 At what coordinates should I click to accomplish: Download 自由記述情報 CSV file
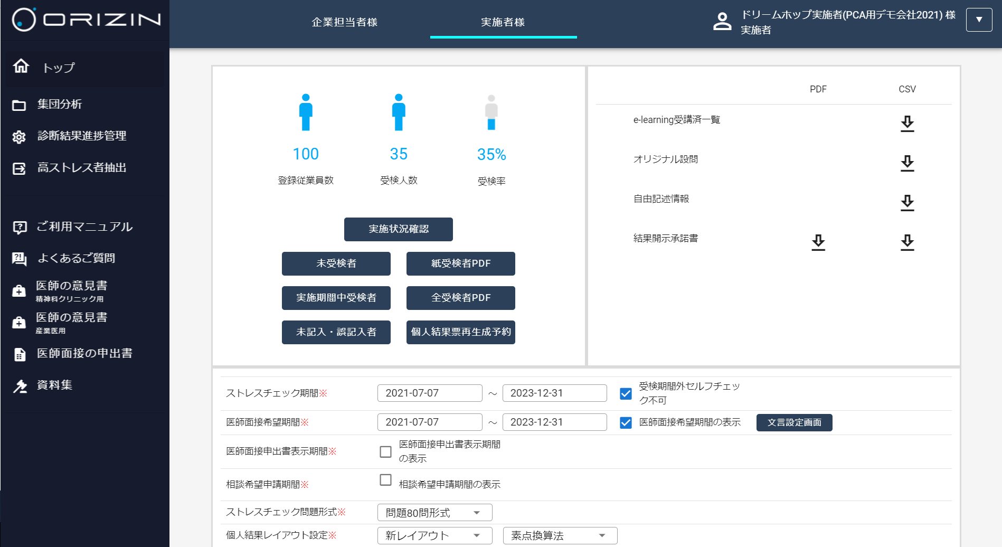point(907,203)
